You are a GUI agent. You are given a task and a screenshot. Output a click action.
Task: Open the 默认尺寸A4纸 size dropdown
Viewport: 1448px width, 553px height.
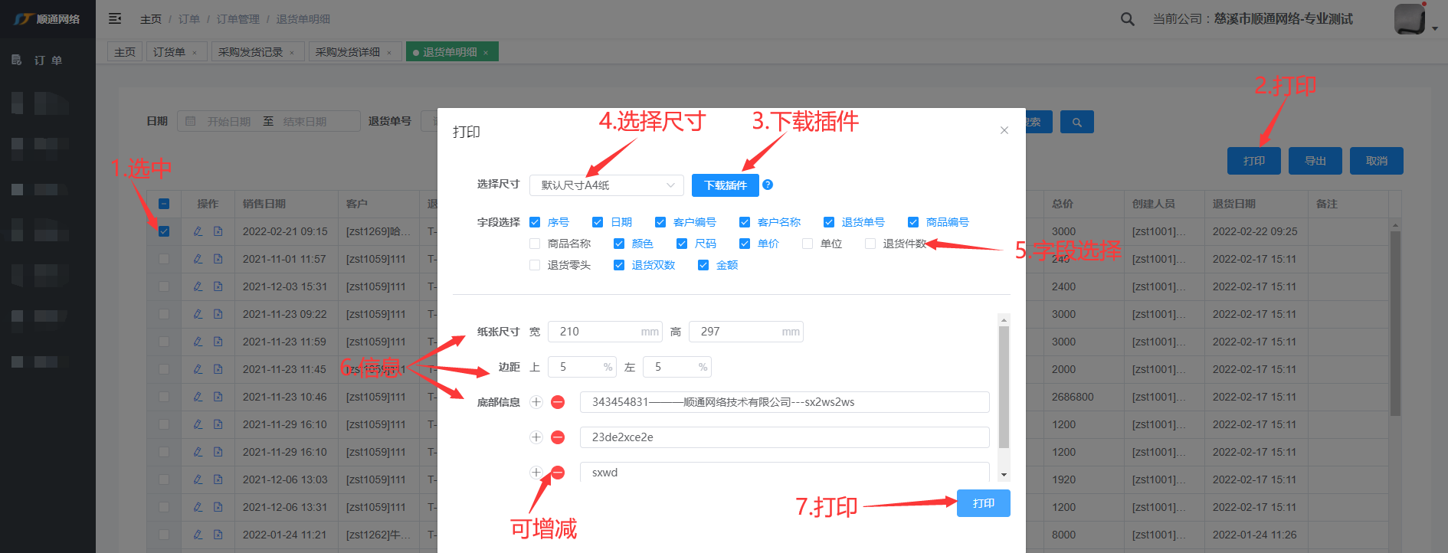[605, 185]
